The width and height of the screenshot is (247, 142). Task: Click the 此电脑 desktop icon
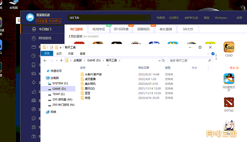(x=14, y=5)
